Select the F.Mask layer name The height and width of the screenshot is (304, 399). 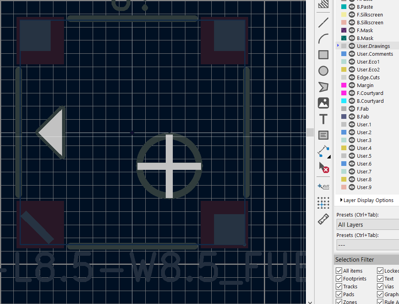[365, 31]
